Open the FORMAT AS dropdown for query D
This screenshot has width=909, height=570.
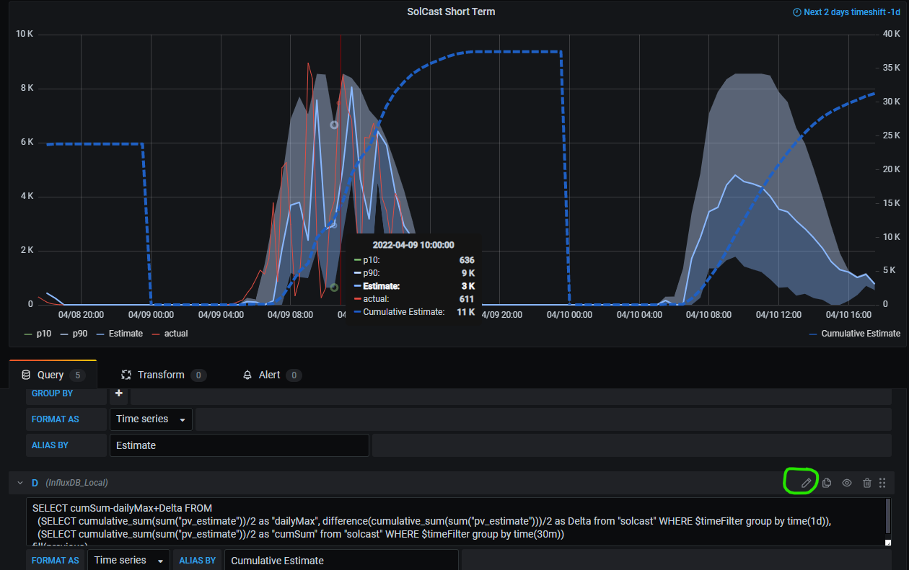point(128,560)
